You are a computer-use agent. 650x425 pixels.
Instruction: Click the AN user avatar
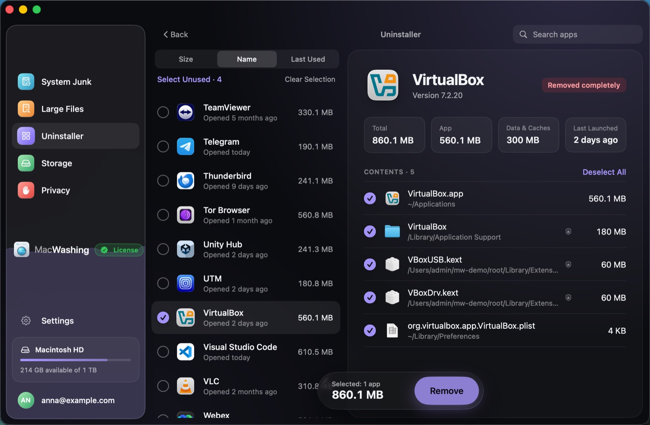click(x=26, y=400)
